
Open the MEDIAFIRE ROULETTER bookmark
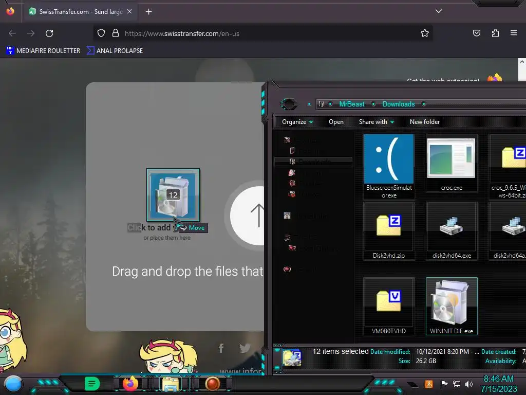[x=43, y=51]
